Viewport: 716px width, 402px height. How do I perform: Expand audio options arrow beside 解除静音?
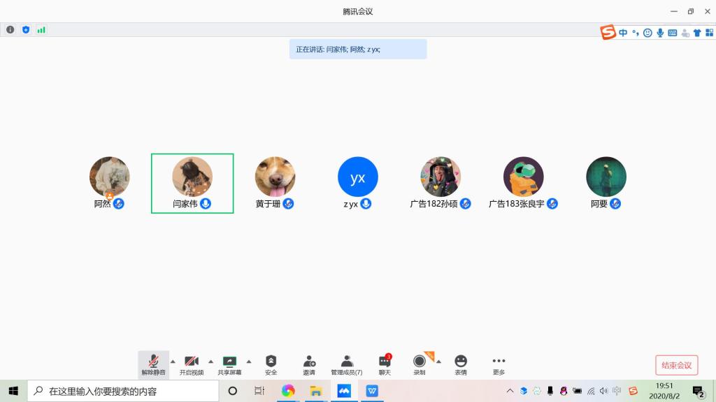173,362
